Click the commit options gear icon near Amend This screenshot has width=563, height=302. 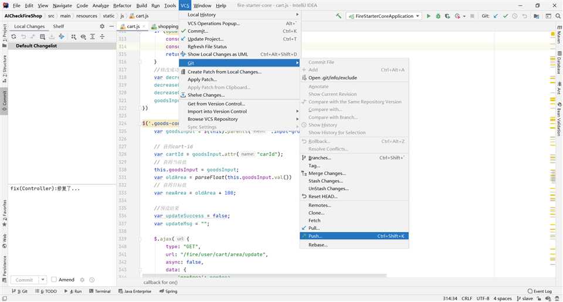[x=82, y=280]
